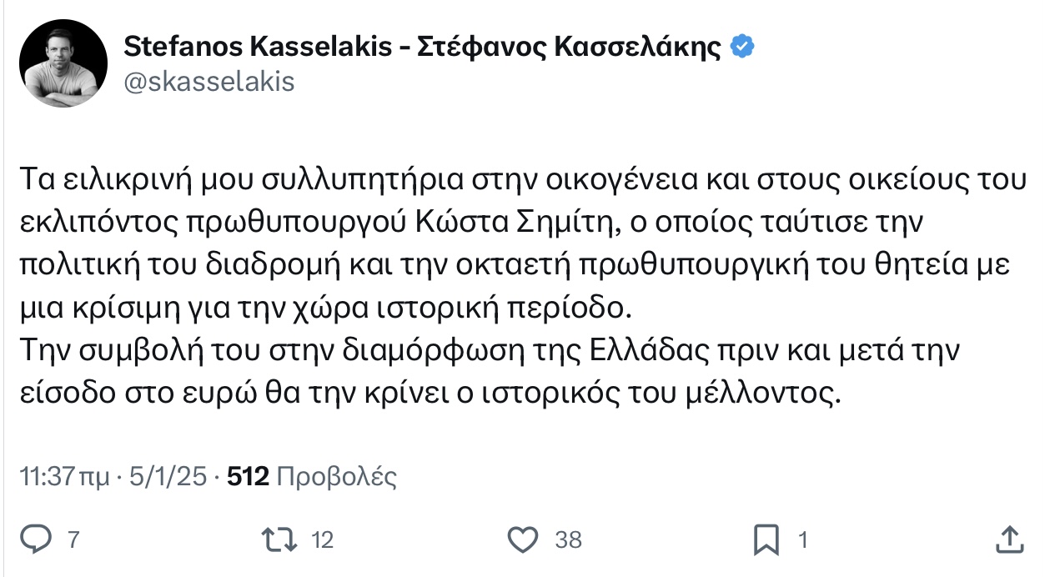Click the bookmark count of 1
This screenshot has height=577, width=1045.
803,540
